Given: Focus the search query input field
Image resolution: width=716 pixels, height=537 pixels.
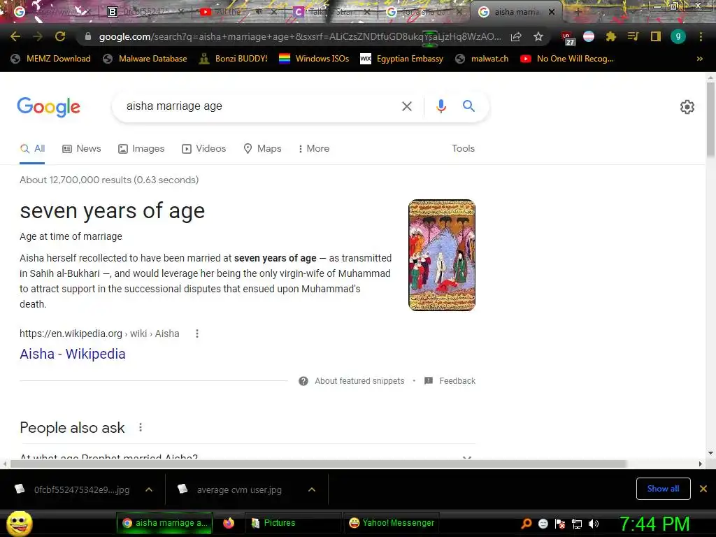Looking at the screenshot, I should pyautogui.click(x=260, y=106).
